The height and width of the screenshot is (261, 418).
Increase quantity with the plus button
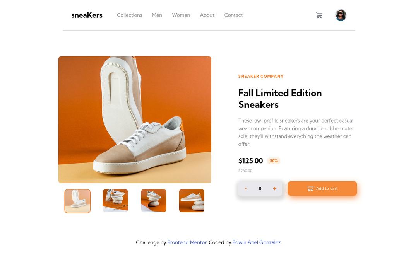point(274,189)
